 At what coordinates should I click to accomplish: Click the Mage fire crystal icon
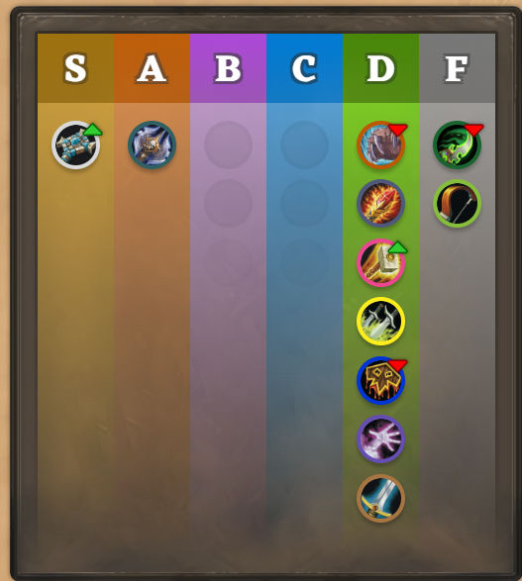(x=380, y=204)
